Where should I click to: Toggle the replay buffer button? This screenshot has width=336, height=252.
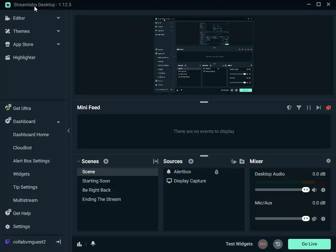[278, 244]
